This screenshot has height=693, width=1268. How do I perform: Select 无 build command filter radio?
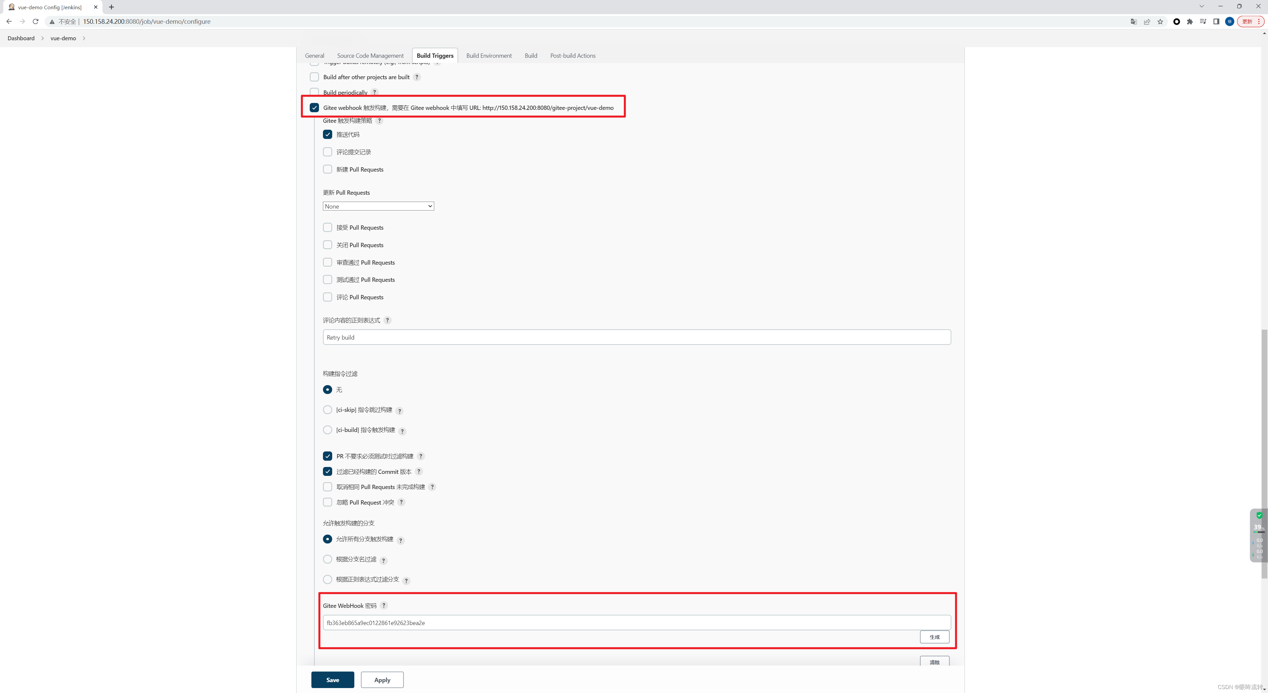point(327,389)
